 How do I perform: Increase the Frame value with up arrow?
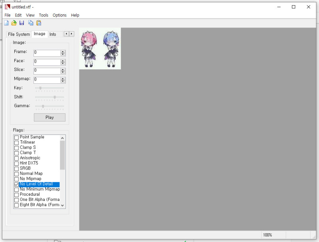tap(63, 52)
